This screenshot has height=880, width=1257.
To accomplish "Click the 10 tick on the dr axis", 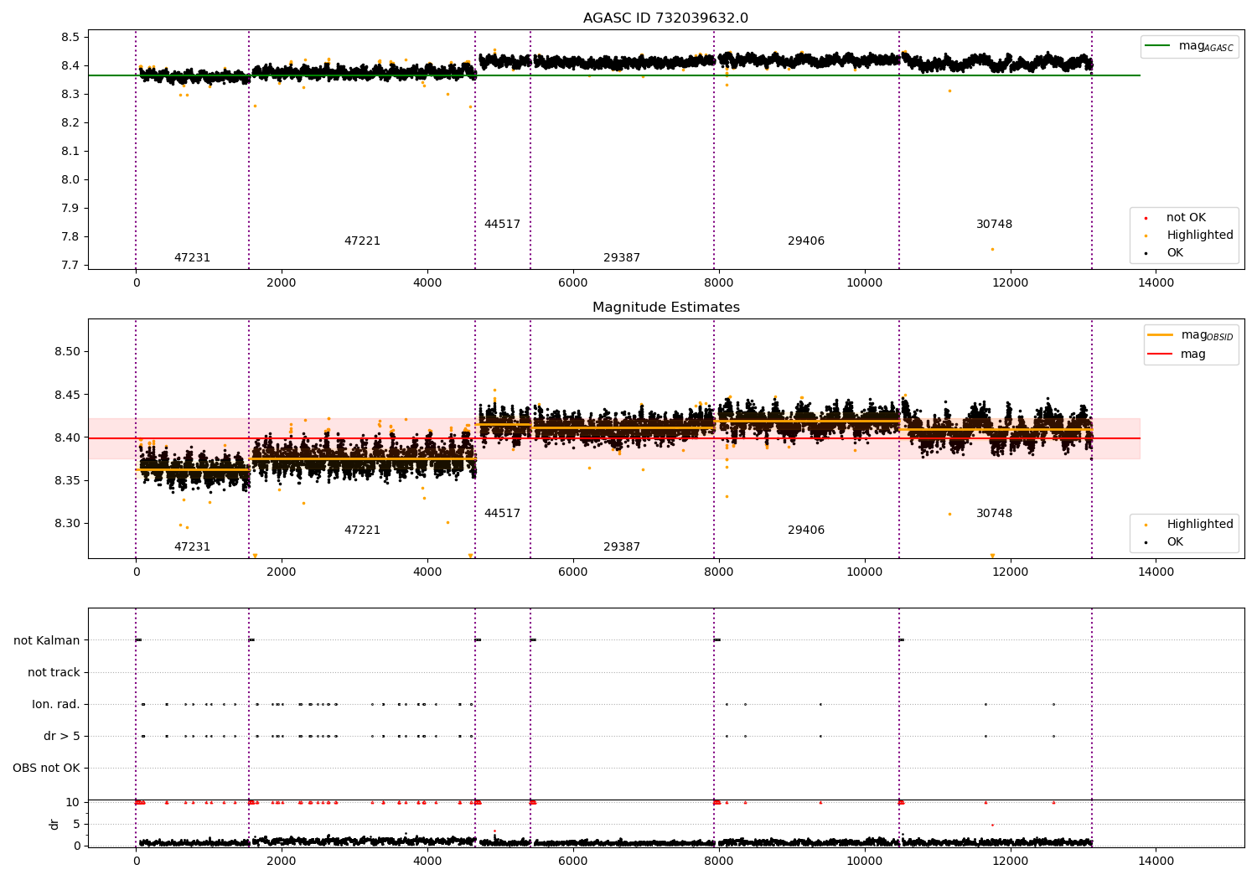I will 73,803.
